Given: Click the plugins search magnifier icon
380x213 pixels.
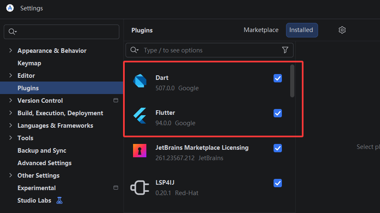Looking at the screenshot, I should (x=134, y=50).
